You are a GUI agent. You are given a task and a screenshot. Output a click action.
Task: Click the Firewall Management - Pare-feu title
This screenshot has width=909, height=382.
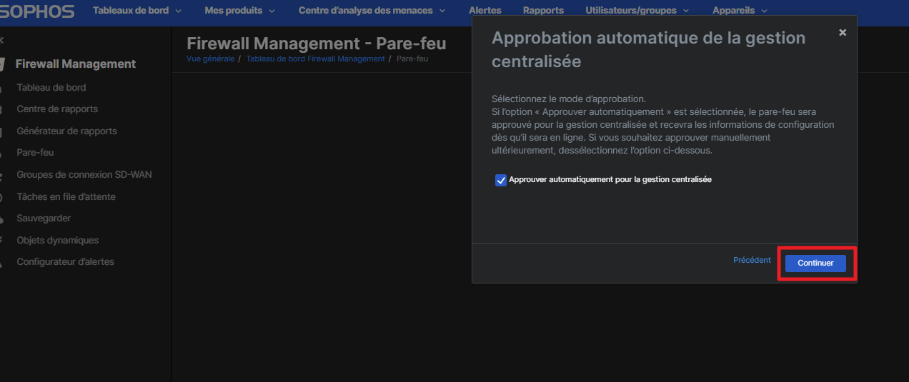point(316,44)
